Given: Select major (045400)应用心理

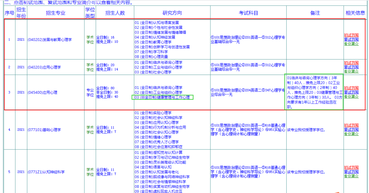Looking at the screenshot, I should [x=42, y=92].
